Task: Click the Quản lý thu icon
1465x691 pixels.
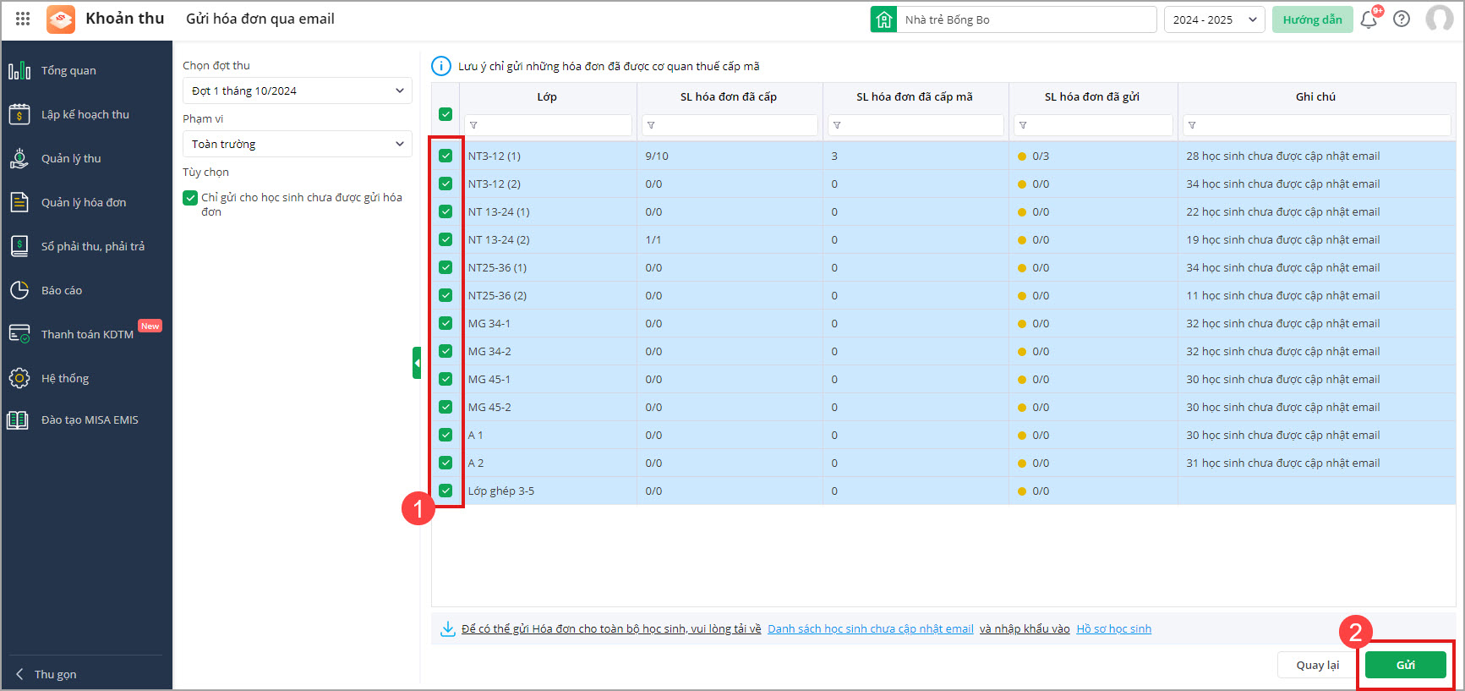Action: 19,158
